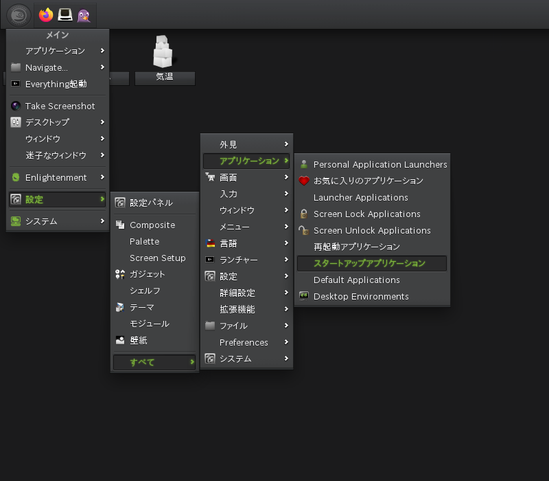Launch Firefox from the shelf

(x=46, y=15)
